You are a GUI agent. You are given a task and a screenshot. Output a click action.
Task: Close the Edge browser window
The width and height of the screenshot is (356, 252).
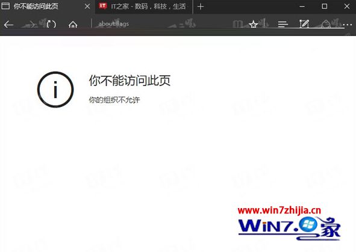347,6
